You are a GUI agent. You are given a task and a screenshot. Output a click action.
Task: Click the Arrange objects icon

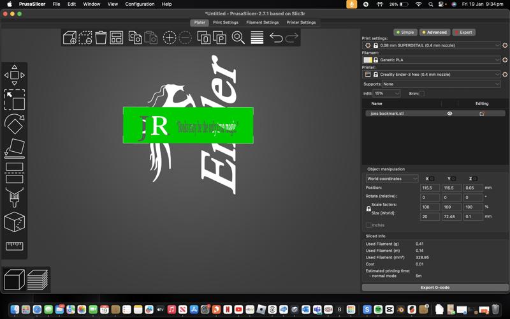[117, 38]
